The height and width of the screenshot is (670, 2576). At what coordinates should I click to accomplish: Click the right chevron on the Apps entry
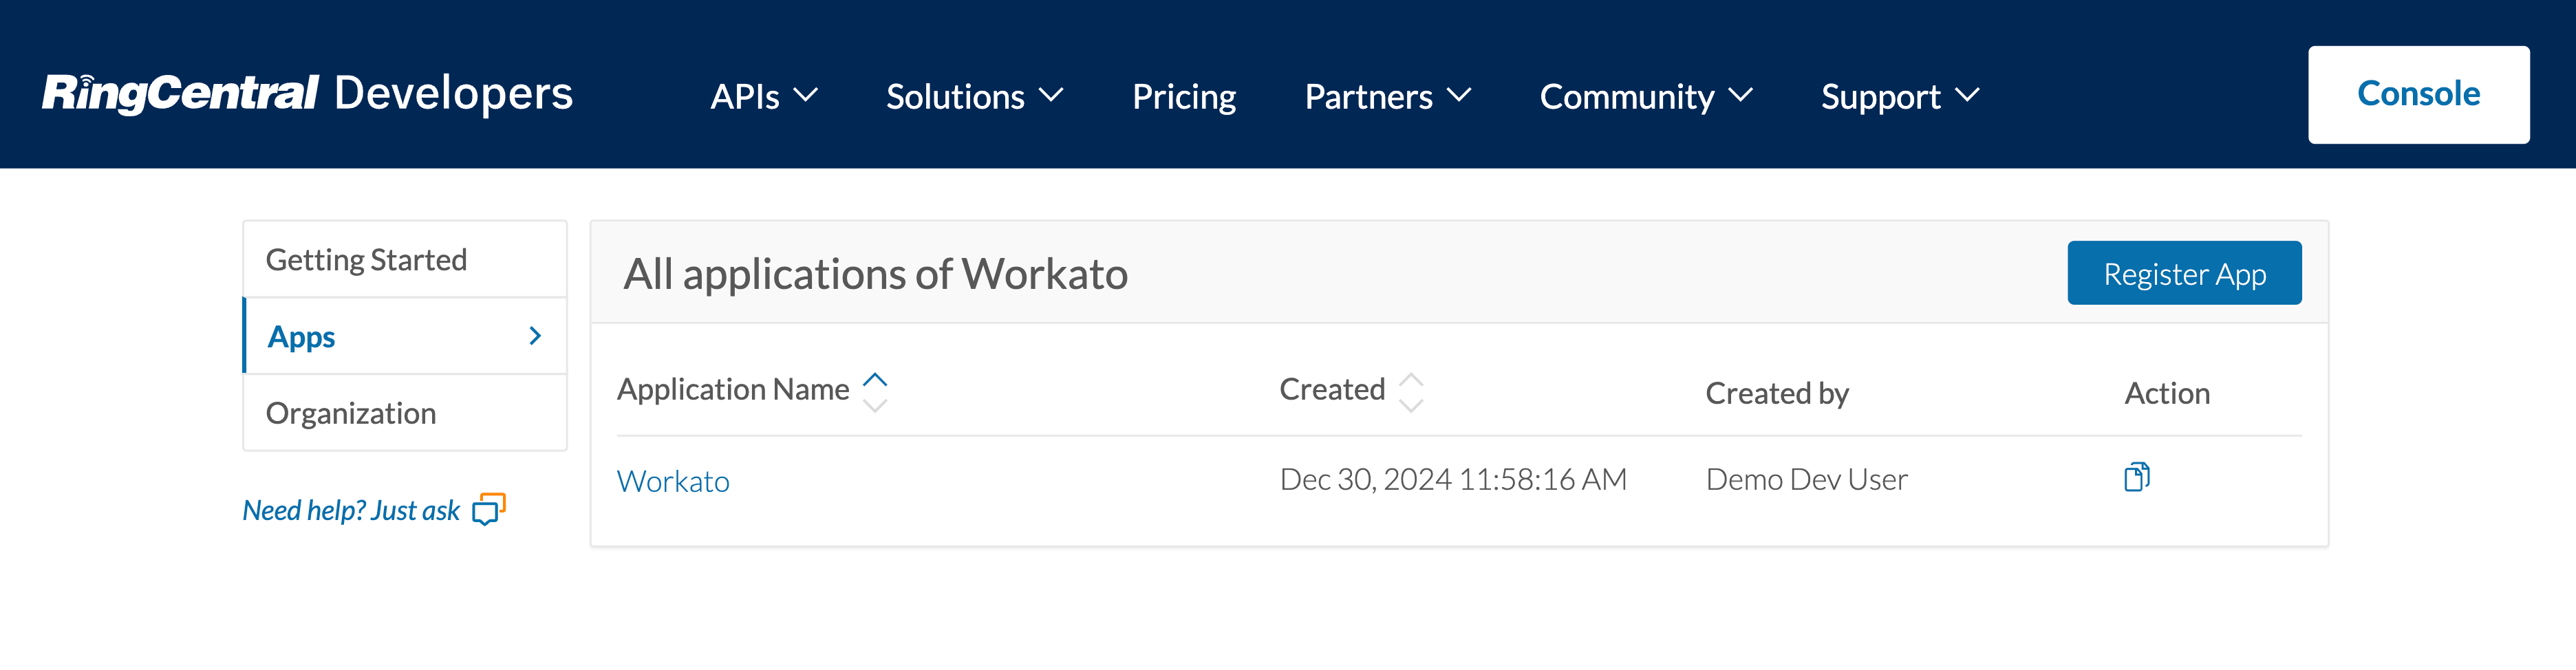(536, 336)
